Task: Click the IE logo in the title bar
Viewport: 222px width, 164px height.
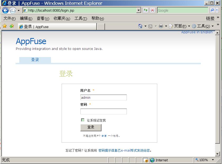Action: [x=4, y=3]
